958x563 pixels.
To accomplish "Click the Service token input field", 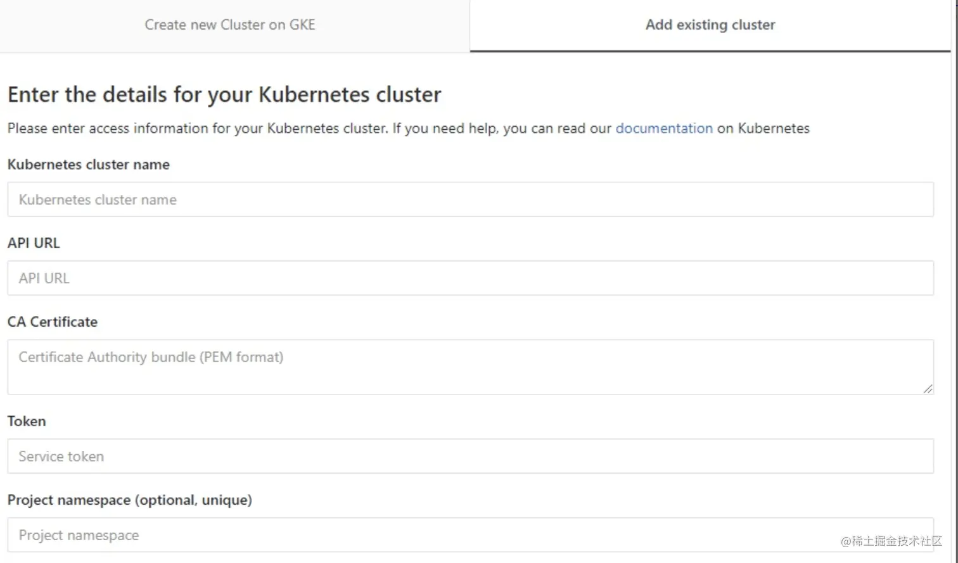I will 470,456.
